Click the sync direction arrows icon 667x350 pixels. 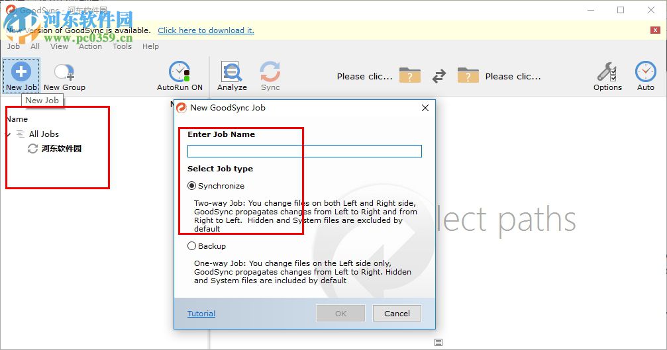click(439, 76)
